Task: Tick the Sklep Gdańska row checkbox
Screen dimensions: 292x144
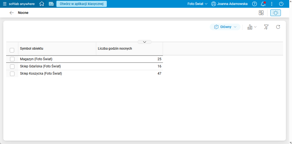Action: [x=12, y=66]
